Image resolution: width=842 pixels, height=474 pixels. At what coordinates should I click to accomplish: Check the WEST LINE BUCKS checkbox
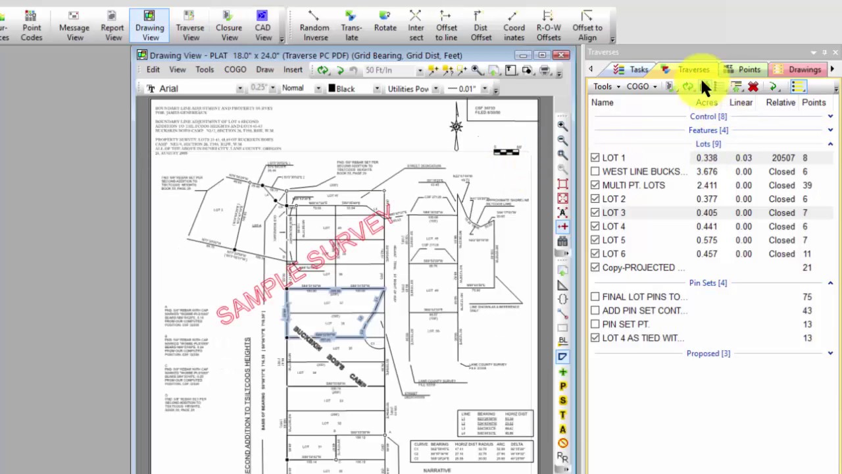[x=595, y=172]
